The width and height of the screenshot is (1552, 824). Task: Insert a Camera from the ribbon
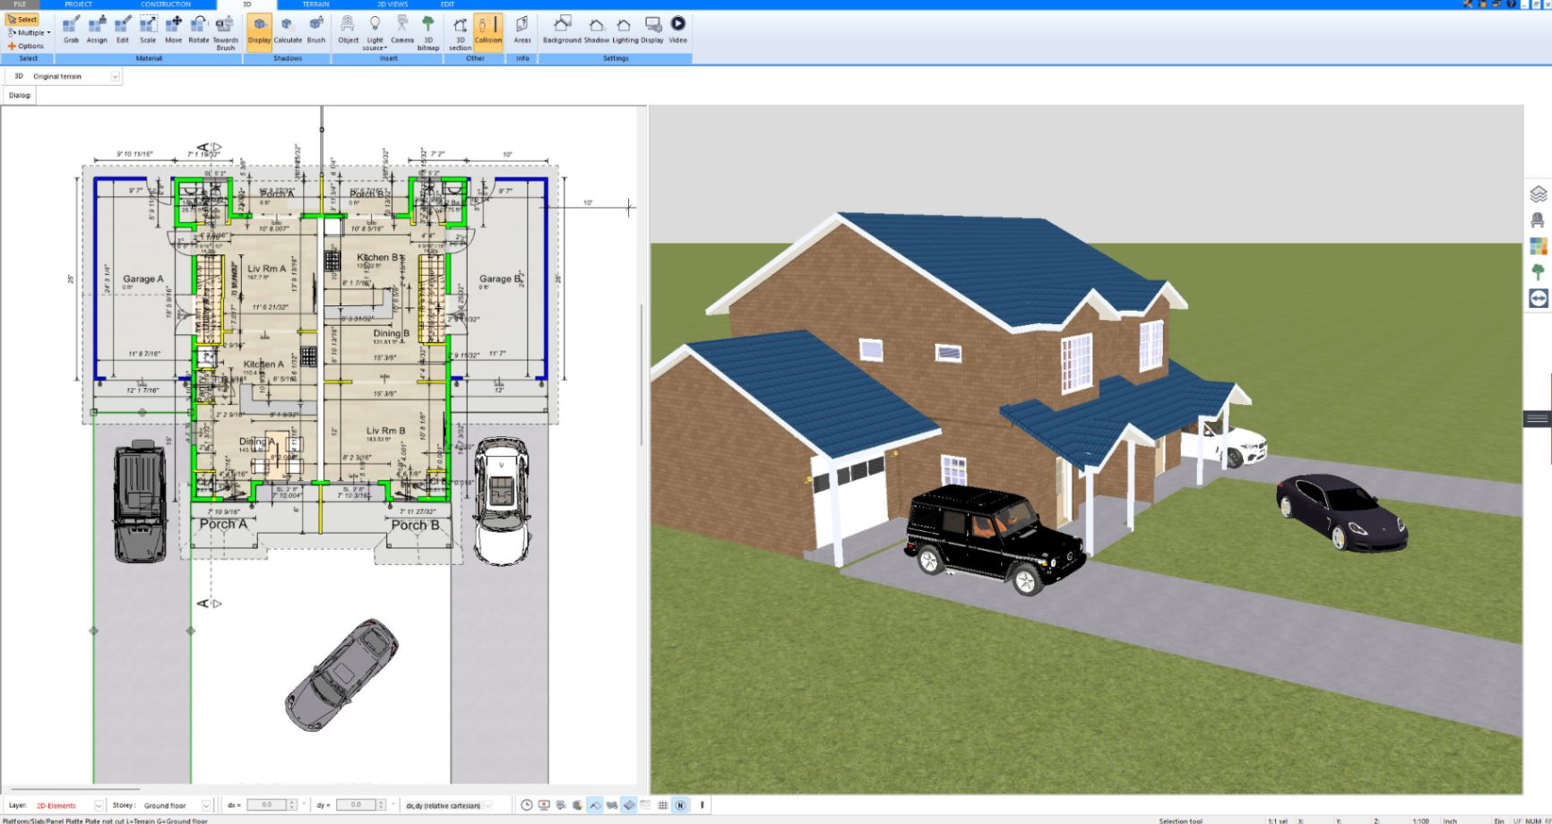tap(402, 30)
